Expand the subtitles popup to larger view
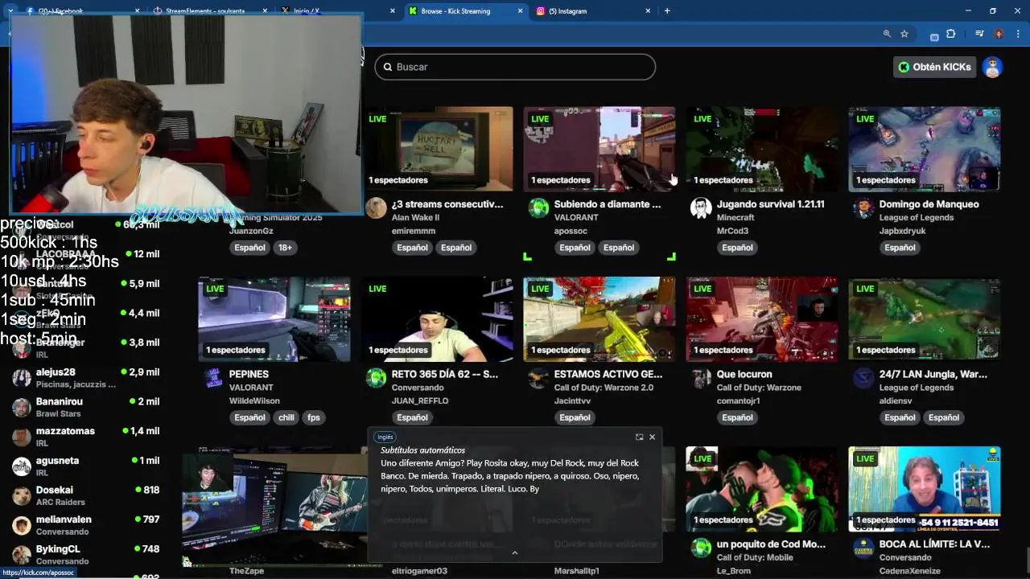 (x=639, y=437)
